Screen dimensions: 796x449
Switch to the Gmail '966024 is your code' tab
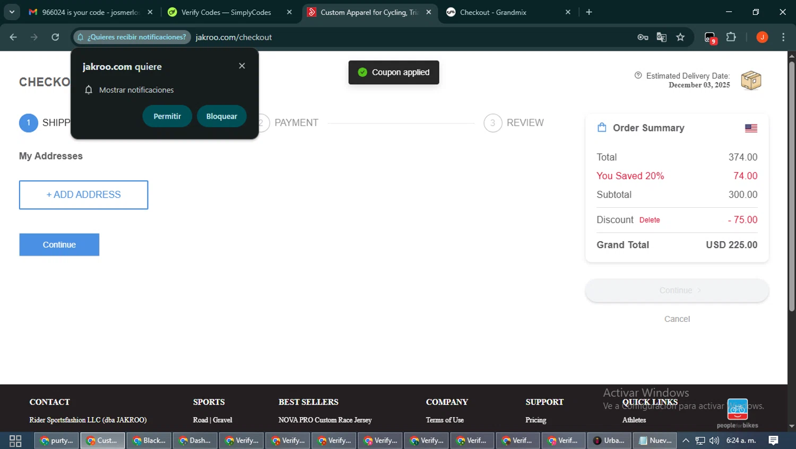pos(90,12)
